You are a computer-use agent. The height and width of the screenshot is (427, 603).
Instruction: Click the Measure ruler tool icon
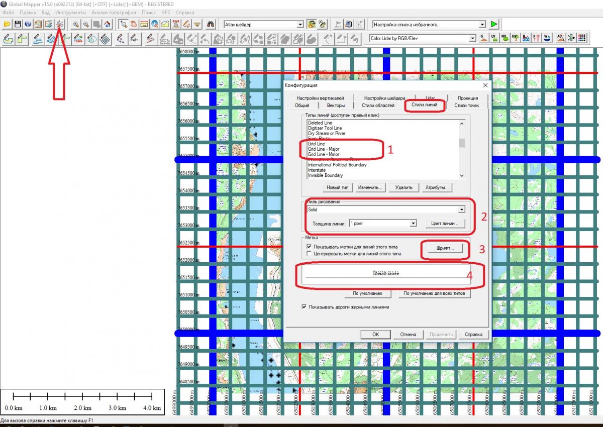coord(144,24)
